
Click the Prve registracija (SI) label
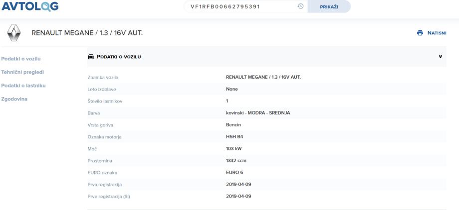point(109,197)
